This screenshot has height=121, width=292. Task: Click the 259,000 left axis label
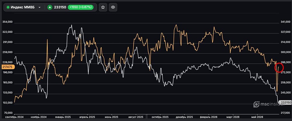(8, 52)
